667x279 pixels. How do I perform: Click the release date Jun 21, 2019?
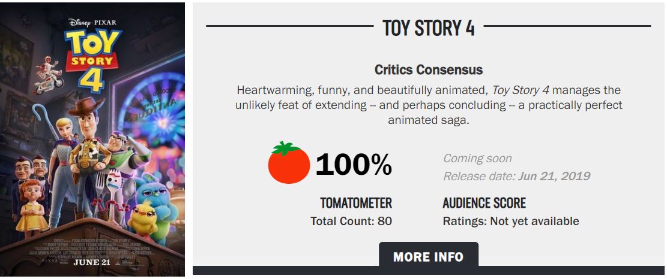tap(554, 176)
